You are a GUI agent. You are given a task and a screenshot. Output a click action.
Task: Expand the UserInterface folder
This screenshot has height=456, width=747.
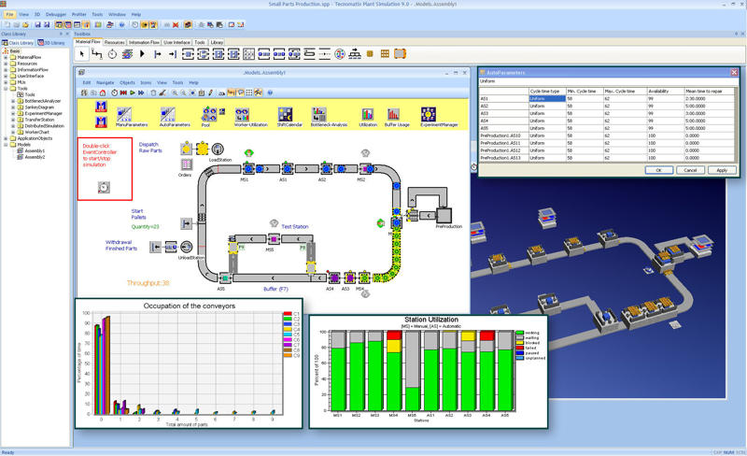(6, 76)
